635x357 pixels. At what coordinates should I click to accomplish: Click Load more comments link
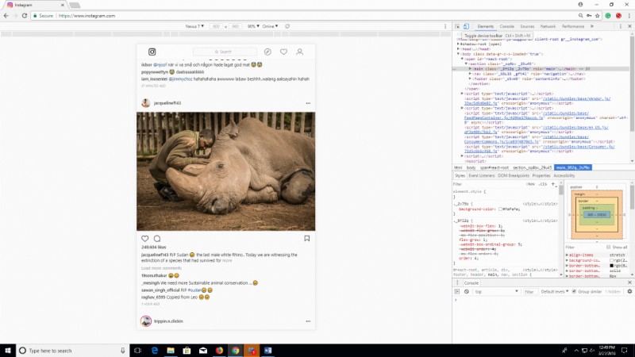pyautogui.click(x=161, y=268)
